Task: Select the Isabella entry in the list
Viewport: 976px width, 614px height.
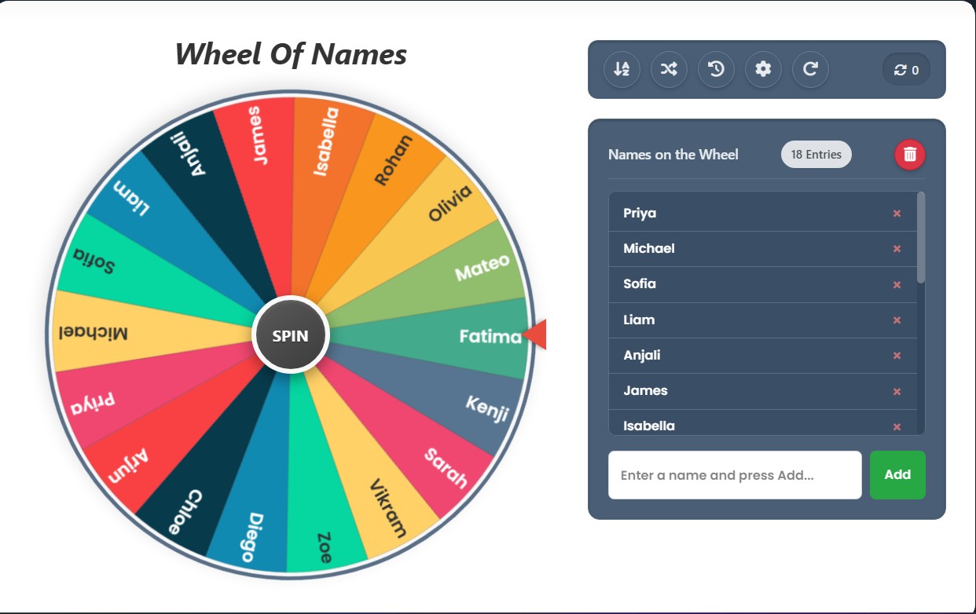Action: pyautogui.click(x=649, y=425)
